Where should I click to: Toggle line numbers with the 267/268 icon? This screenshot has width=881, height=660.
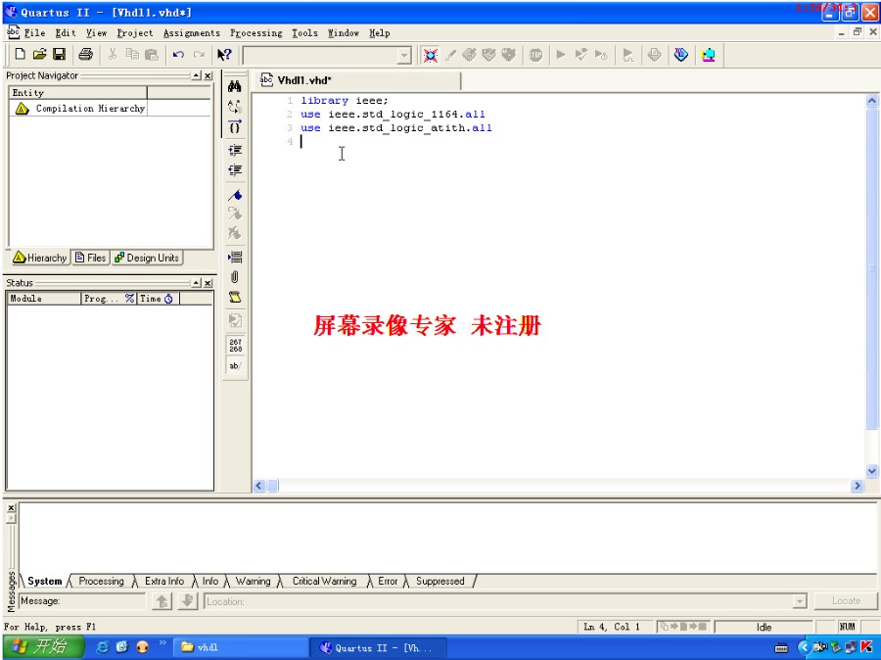pyautogui.click(x=235, y=346)
